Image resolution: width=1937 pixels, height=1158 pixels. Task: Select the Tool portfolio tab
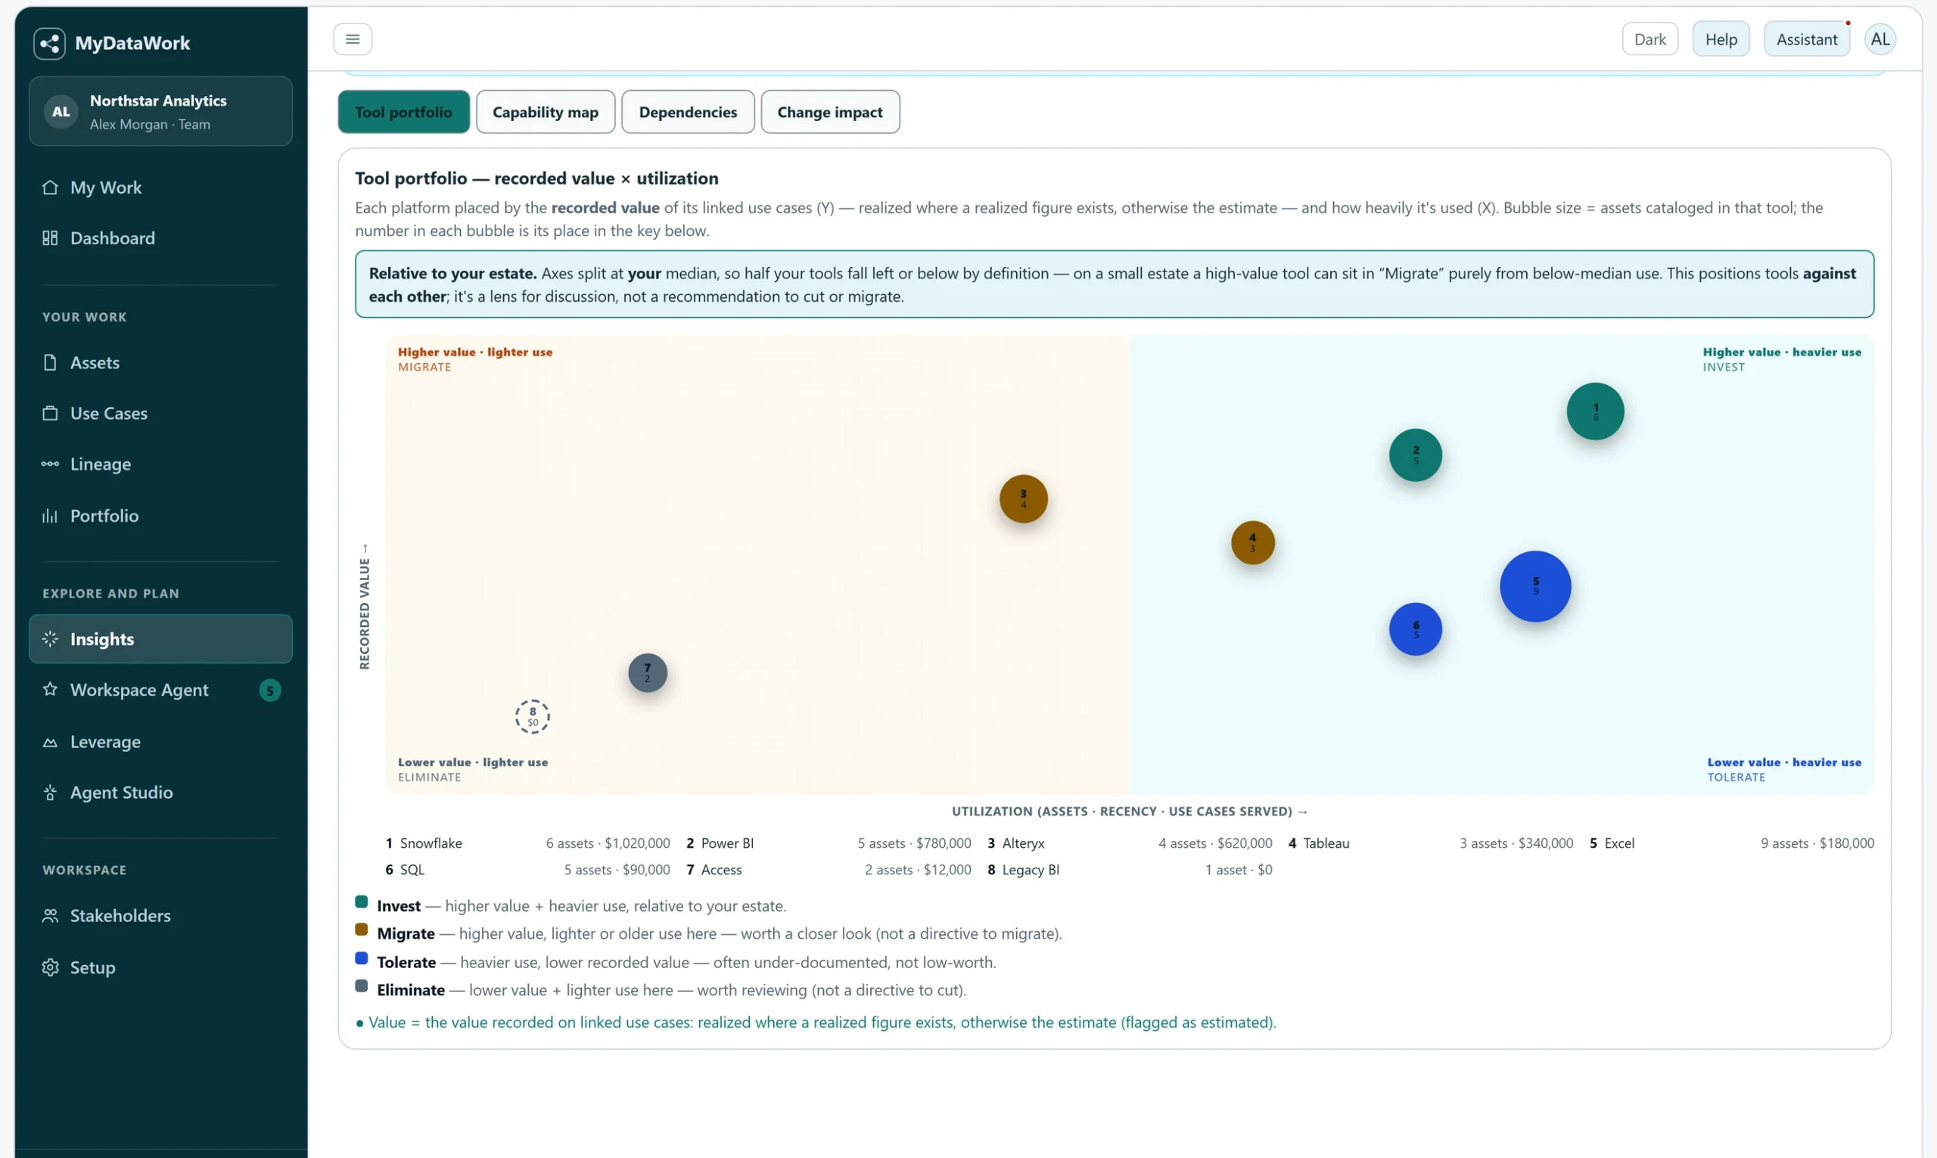(x=403, y=112)
